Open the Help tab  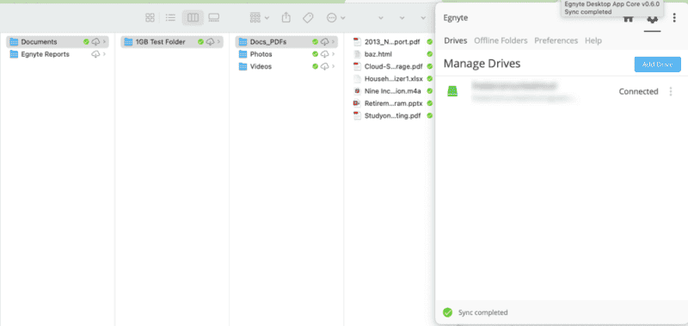point(593,40)
